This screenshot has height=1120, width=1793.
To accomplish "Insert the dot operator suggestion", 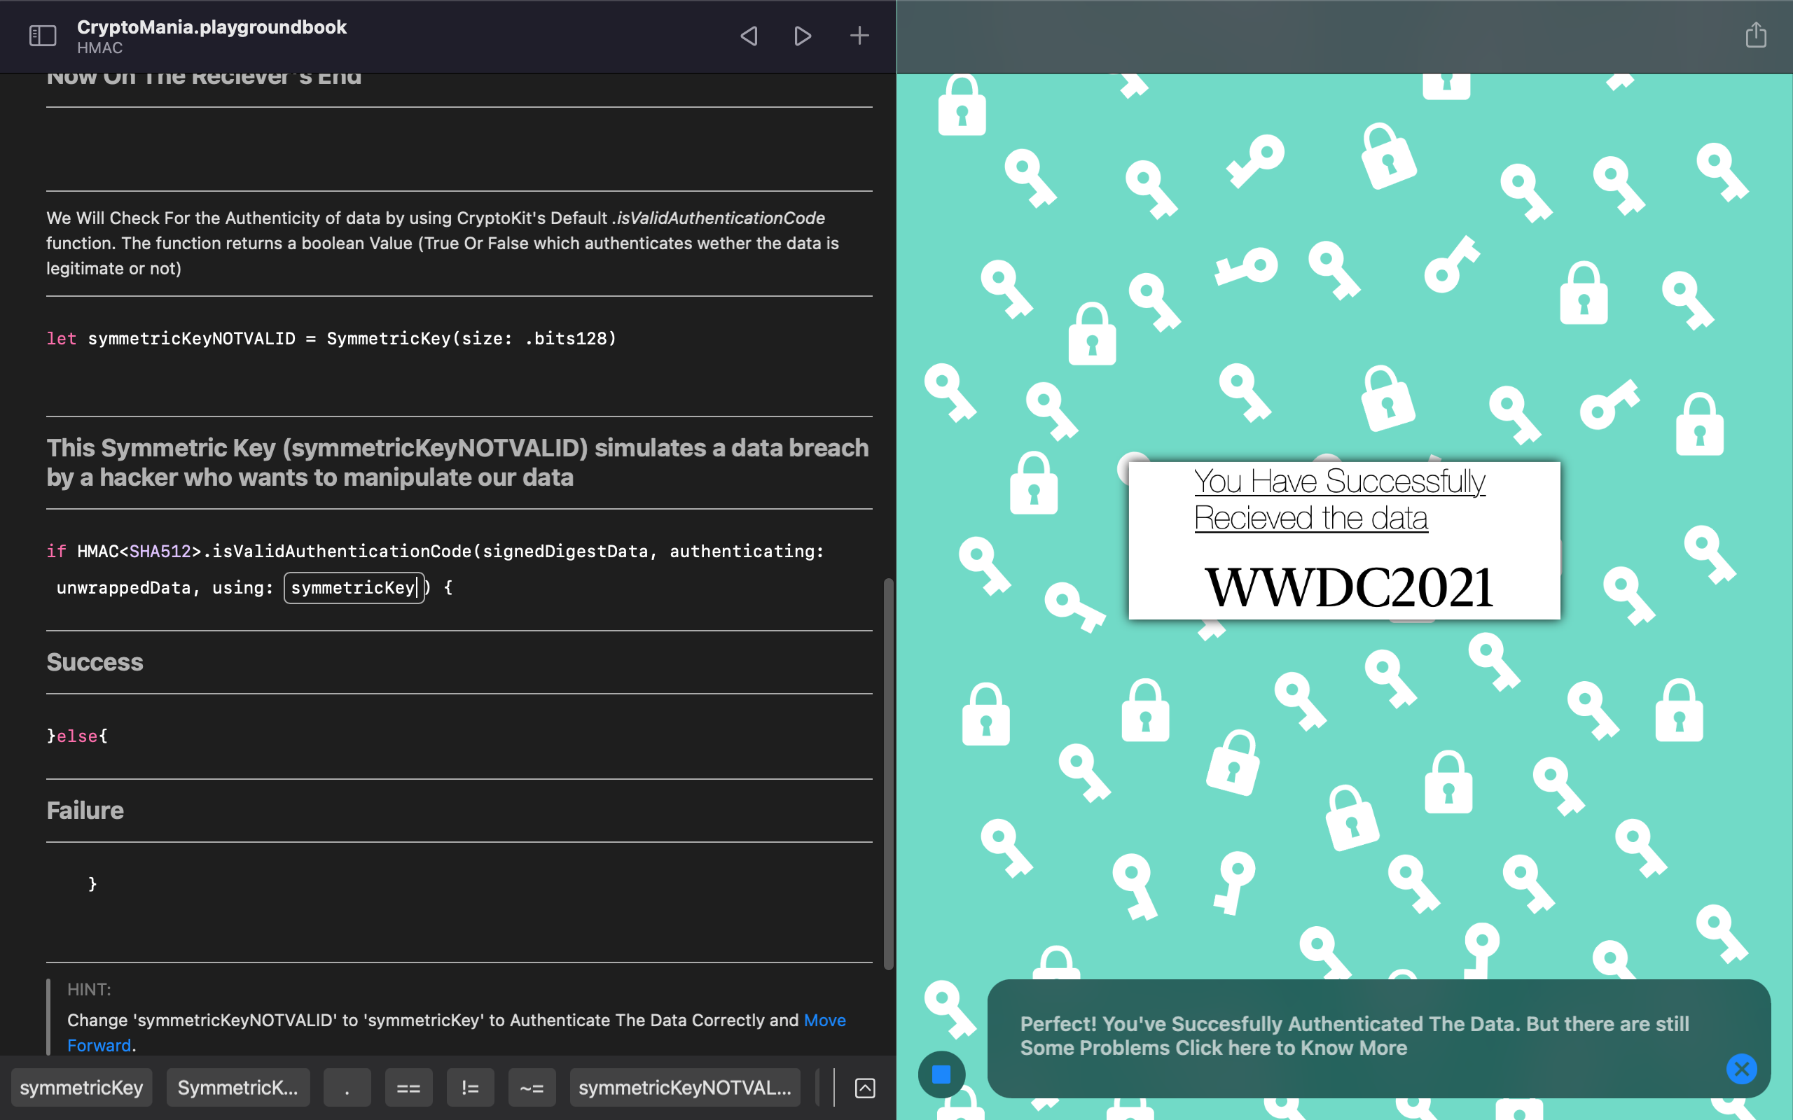I will pyautogui.click(x=347, y=1087).
